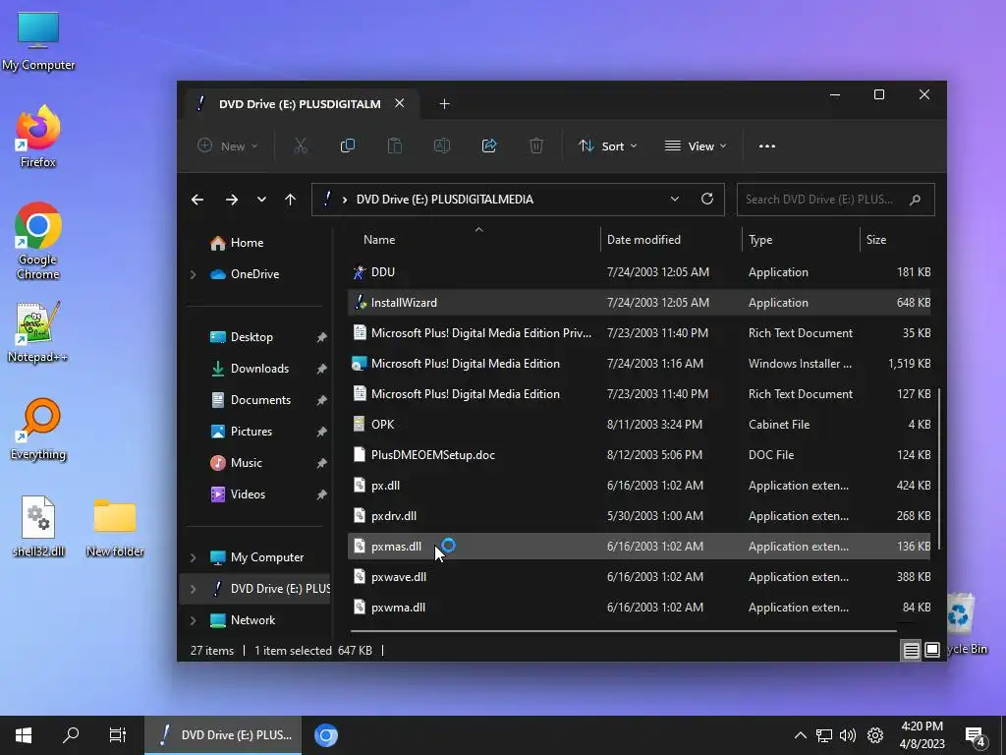Select pxwave.dll file
1006x755 pixels.
(x=639, y=577)
